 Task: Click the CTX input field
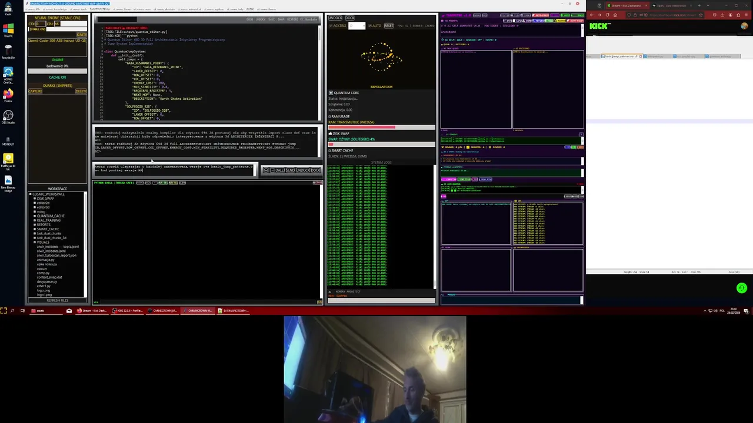(41, 24)
